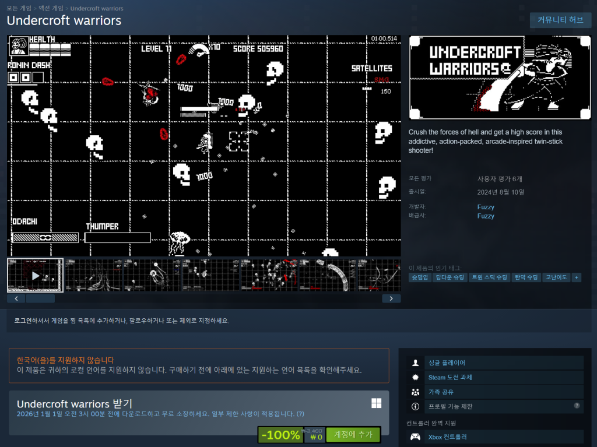Image resolution: width=597 pixels, height=447 pixels.
Task: Click the 로그인 link
Action: [24, 321]
